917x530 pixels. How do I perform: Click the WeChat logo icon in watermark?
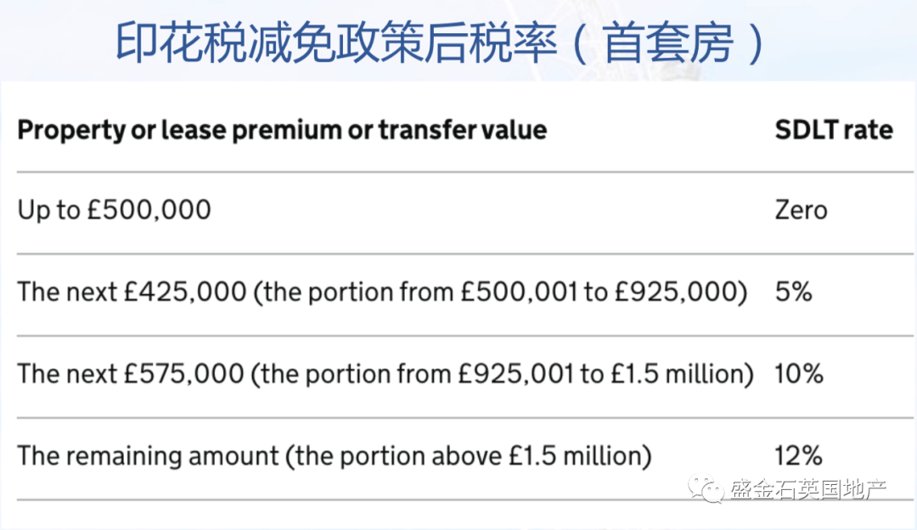tap(706, 489)
